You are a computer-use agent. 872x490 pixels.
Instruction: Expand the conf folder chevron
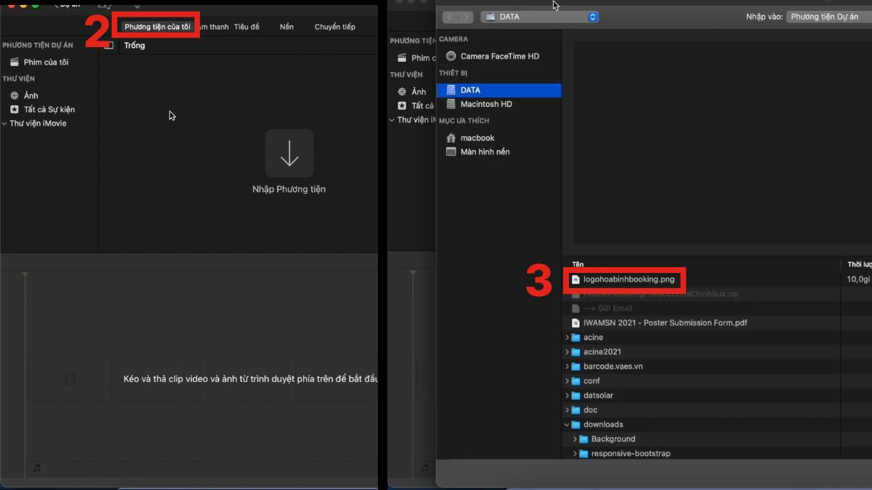(x=568, y=381)
